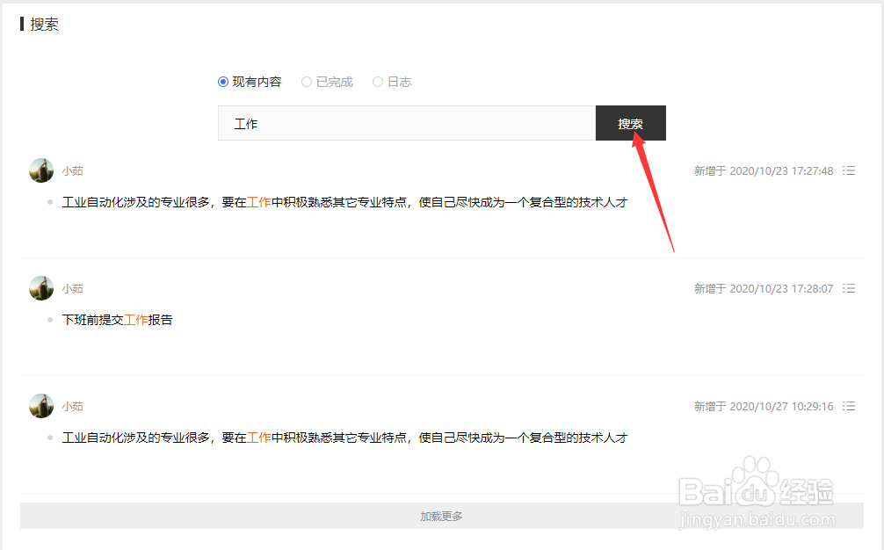Click the search input containing 工作
The height and width of the screenshot is (550, 884).
[406, 123]
